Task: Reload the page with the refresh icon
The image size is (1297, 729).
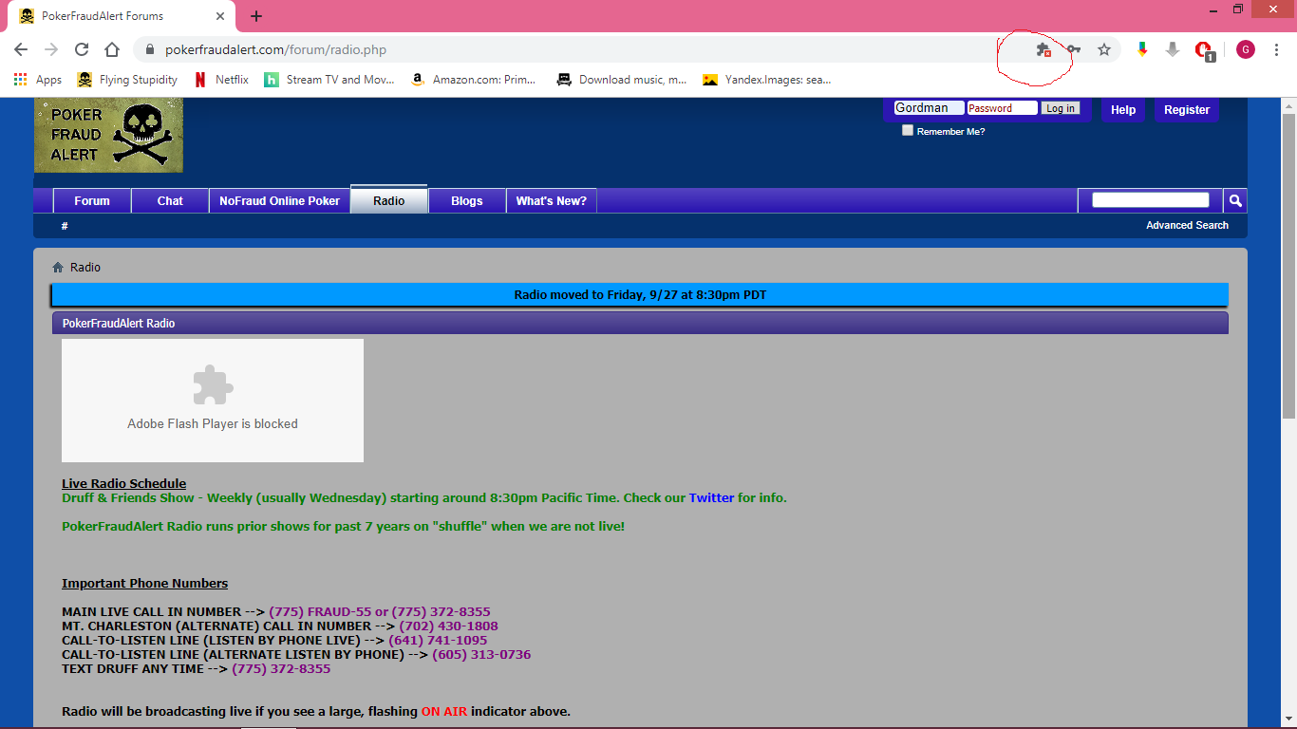Action: click(82, 49)
